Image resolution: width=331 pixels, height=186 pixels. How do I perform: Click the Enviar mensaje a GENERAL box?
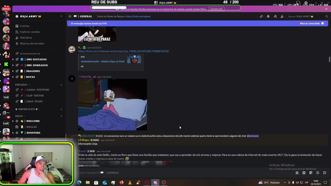click(181, 173)
